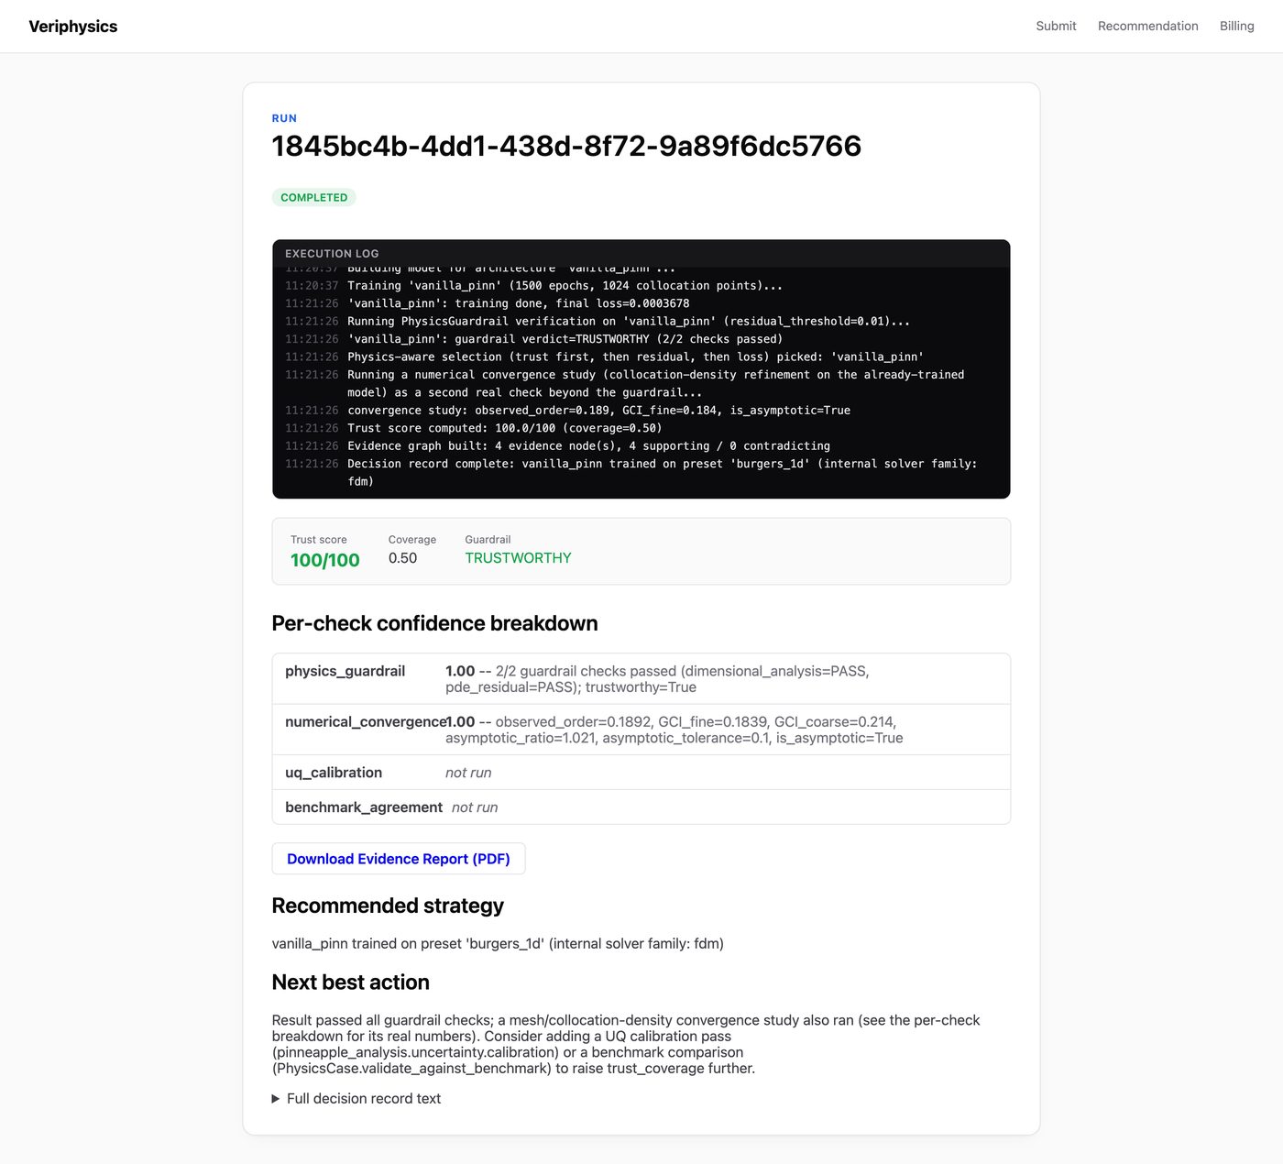1283x1164 pixels.
Task: Click the Trust score value 100/100
Action: click(325, 560)
